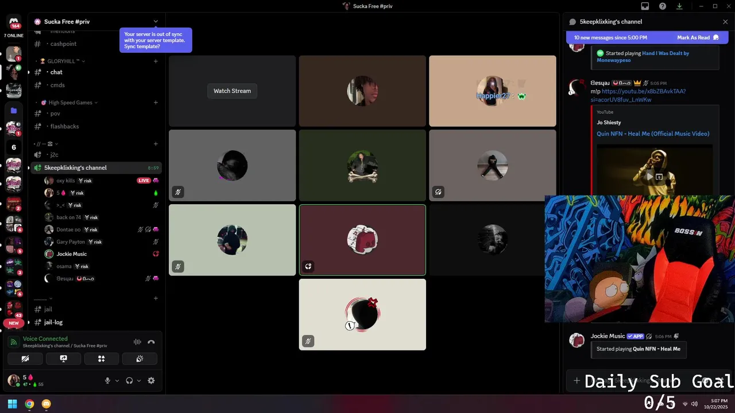Open the help question mark icon
This screenshot has width=735, height=413.
663,6
